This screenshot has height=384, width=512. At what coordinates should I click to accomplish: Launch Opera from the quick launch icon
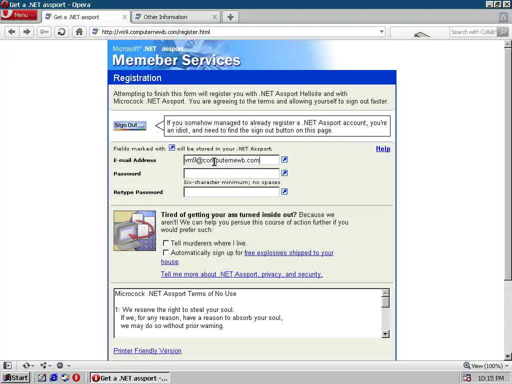[x=76, y=378]
